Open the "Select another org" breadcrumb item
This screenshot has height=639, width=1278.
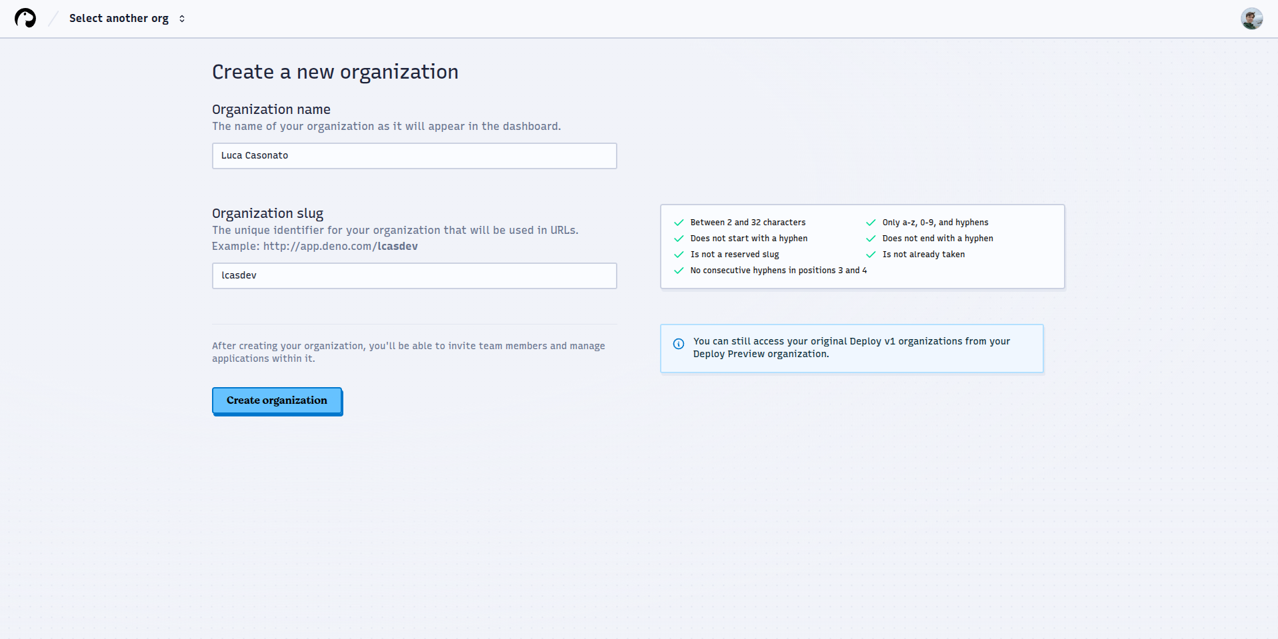[x=119, y=18]
